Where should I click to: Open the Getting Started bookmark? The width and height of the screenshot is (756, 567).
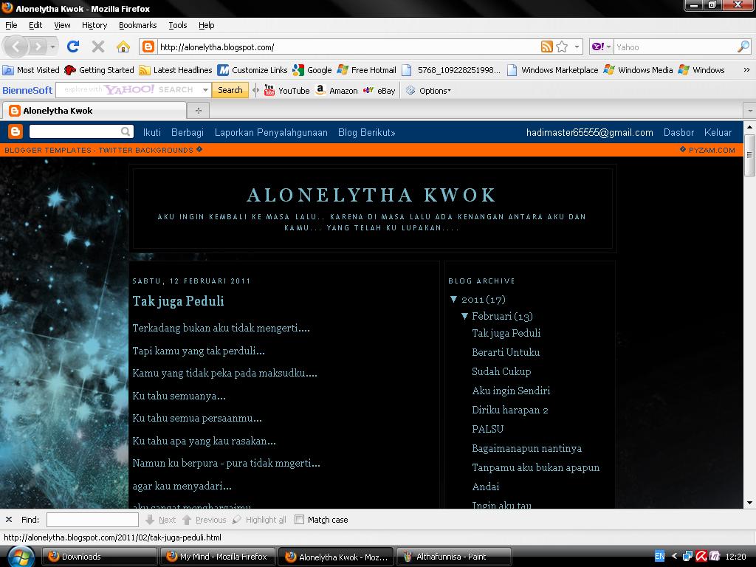(x=100, y=70)
